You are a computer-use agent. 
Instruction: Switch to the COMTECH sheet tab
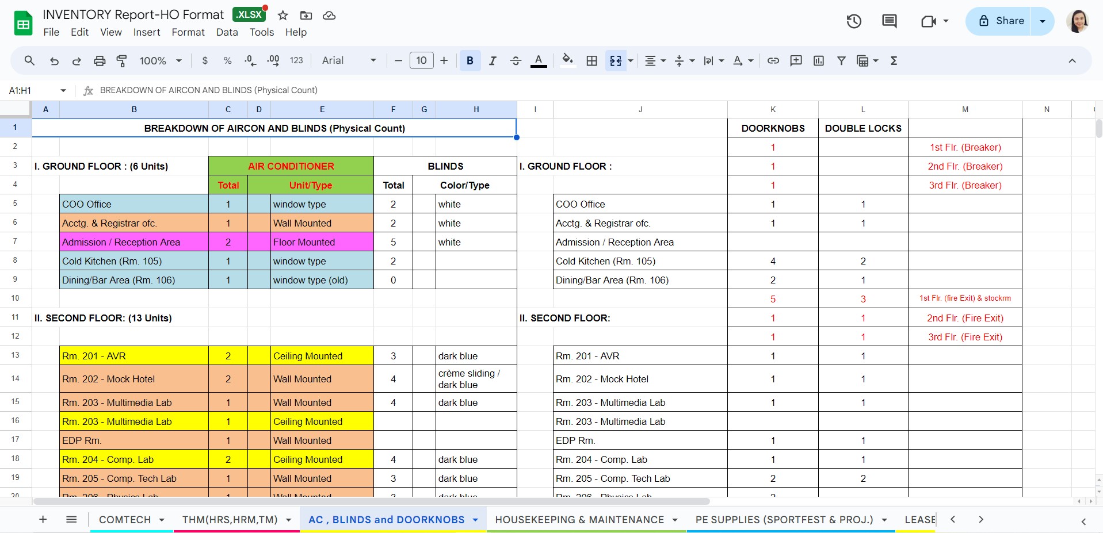[132, 520]
